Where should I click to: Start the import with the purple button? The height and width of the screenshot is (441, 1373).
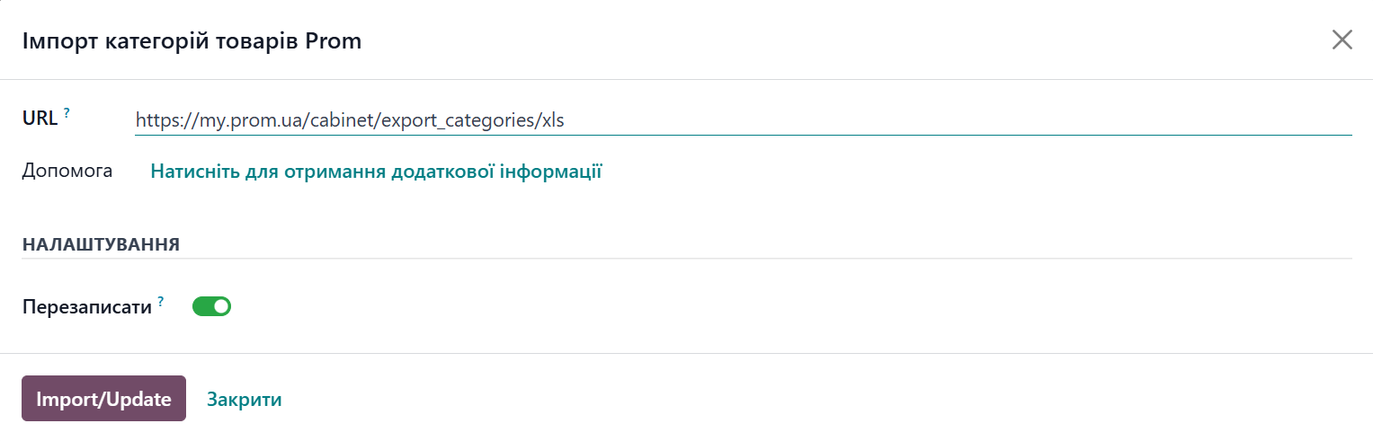coord(103,399)
